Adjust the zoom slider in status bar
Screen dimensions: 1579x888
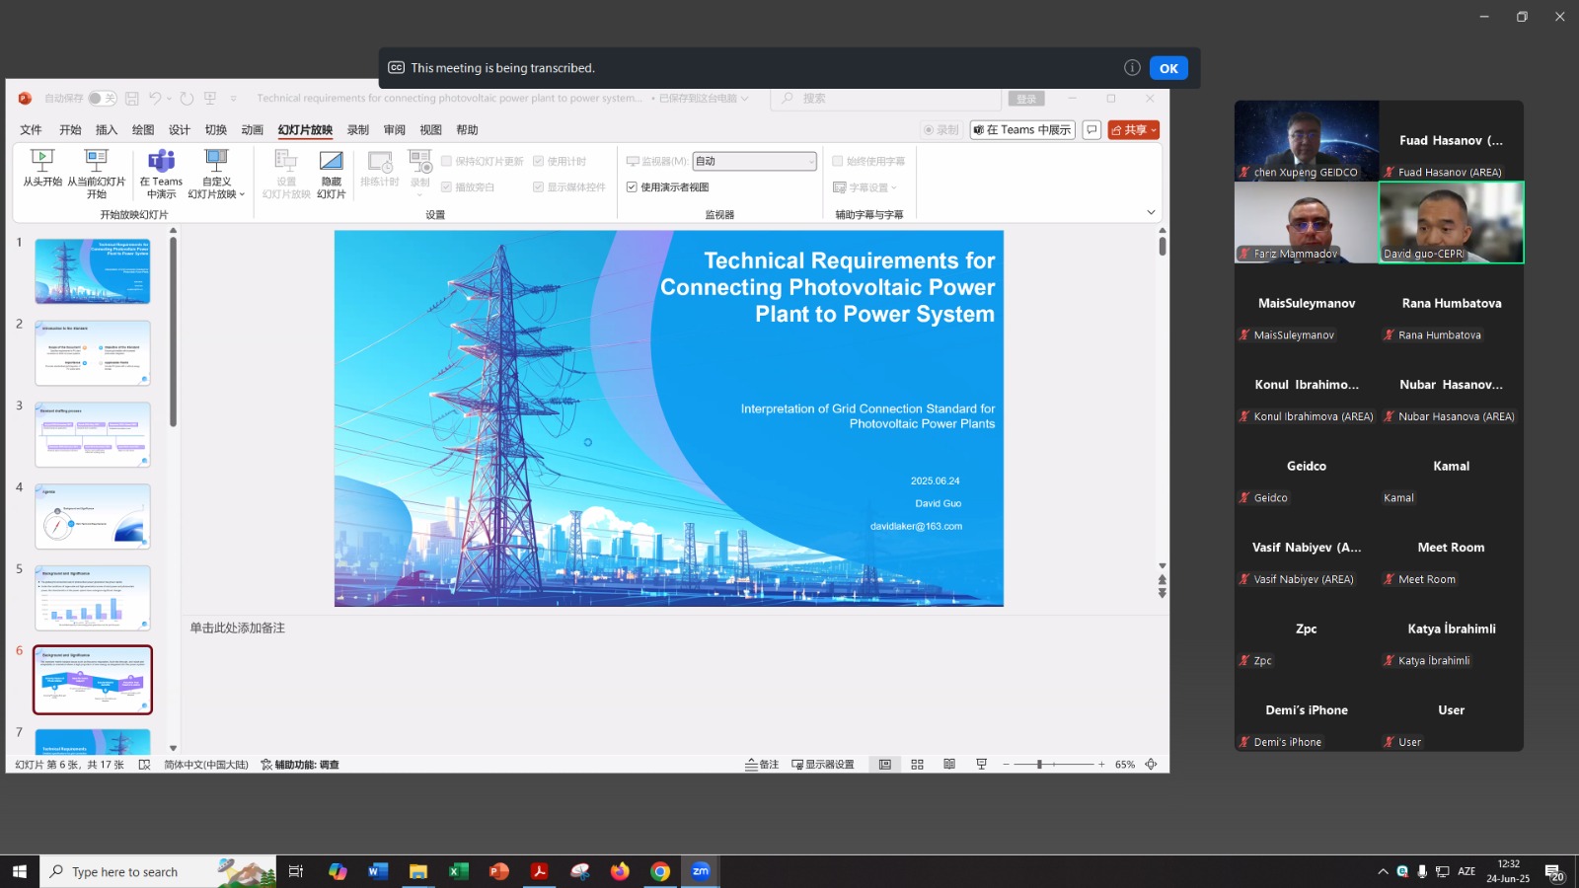[x=1039, y=765]
